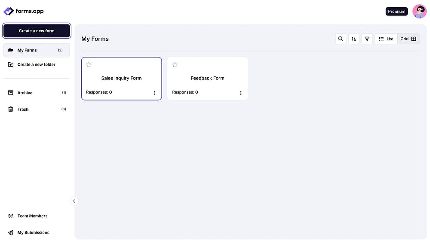
Task: Switch to List view
Action: [386, 39]
